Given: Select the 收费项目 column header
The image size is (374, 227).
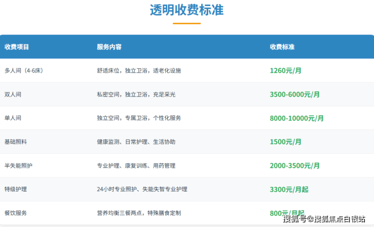Looking at the screenshot, I should click(x=17, y=47).
